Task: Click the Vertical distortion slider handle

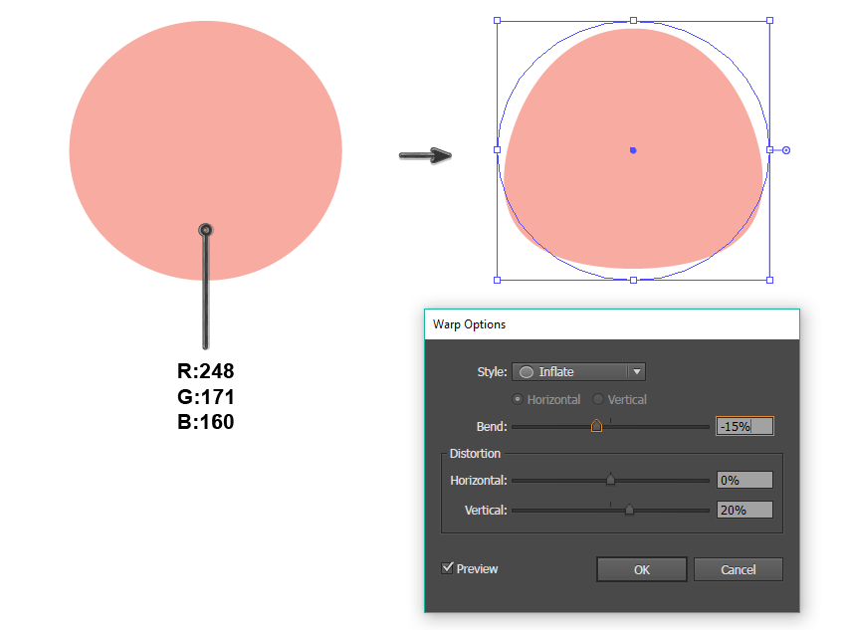Action: pyautogui.click(x=629, y=510)
